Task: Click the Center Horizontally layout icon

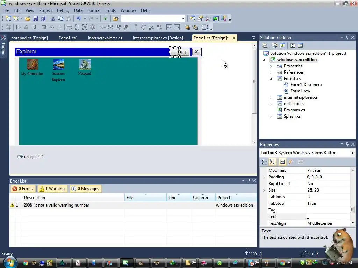Action: [169, 27]
